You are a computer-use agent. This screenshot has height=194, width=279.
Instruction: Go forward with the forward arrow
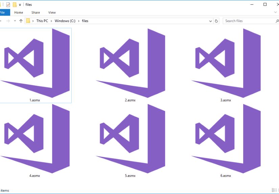pyautogui.click(x=8, y=21)
